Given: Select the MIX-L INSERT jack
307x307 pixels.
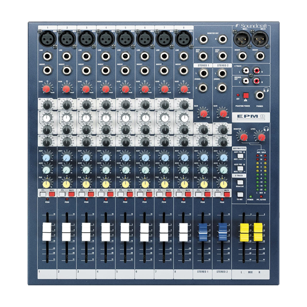Looking at the screenshot, I should [242, 56].
